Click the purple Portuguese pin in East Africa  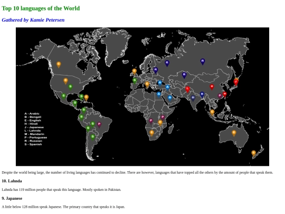[163, 117]
